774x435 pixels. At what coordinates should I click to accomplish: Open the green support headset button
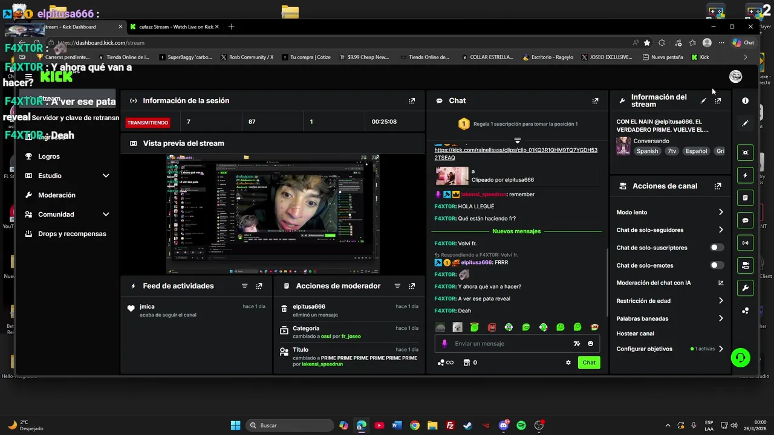pyautogui.click(x=740, y=358)
